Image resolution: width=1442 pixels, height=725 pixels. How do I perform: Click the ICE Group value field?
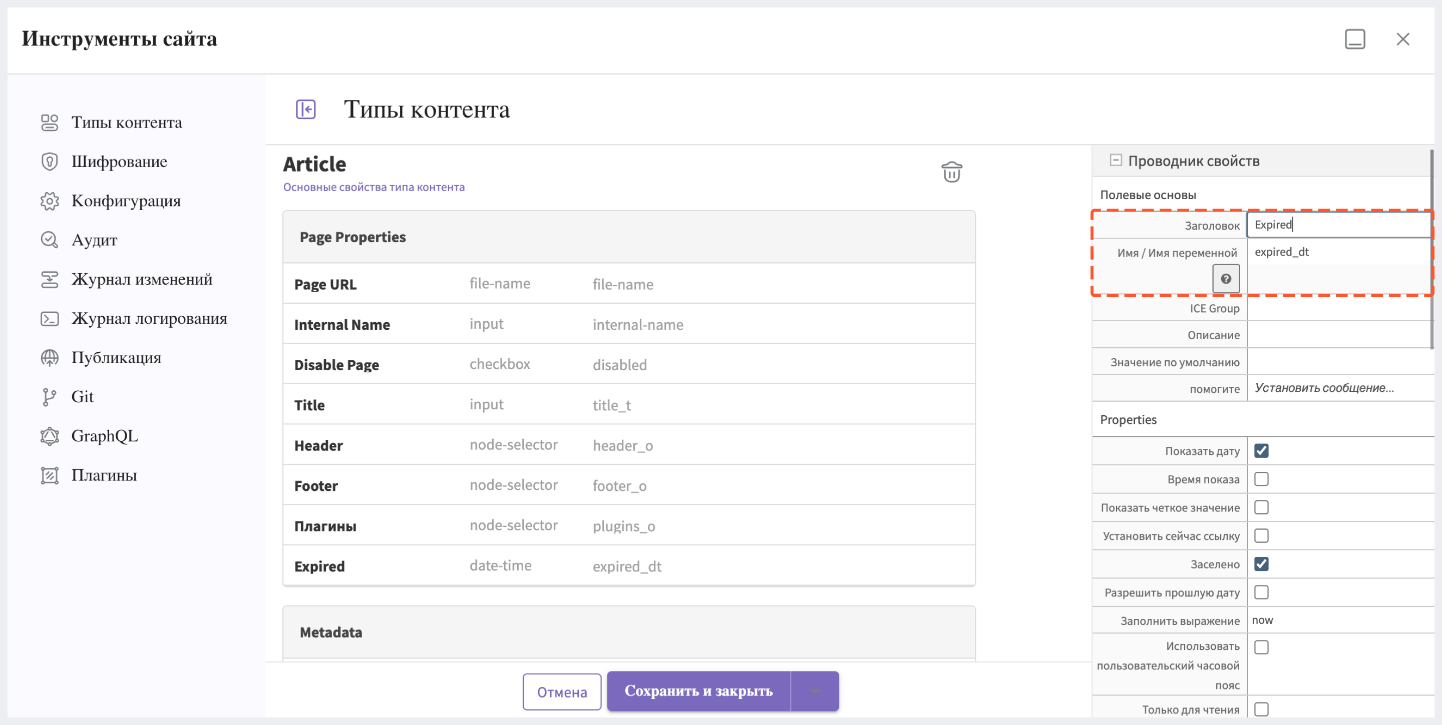pos(1338,308)
